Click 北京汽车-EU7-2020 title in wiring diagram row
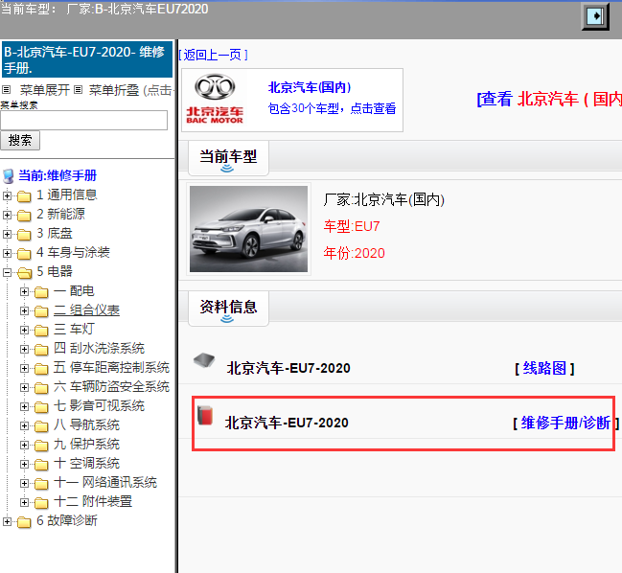 288,368
